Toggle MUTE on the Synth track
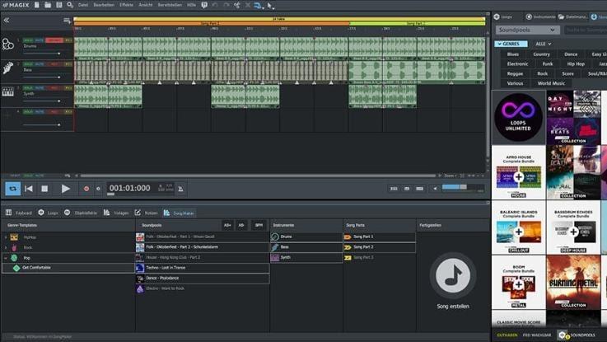607x342 pixels. click(x=39, y=88)
